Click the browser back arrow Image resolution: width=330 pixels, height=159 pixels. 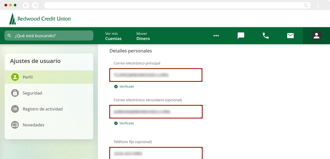point(26,5)
